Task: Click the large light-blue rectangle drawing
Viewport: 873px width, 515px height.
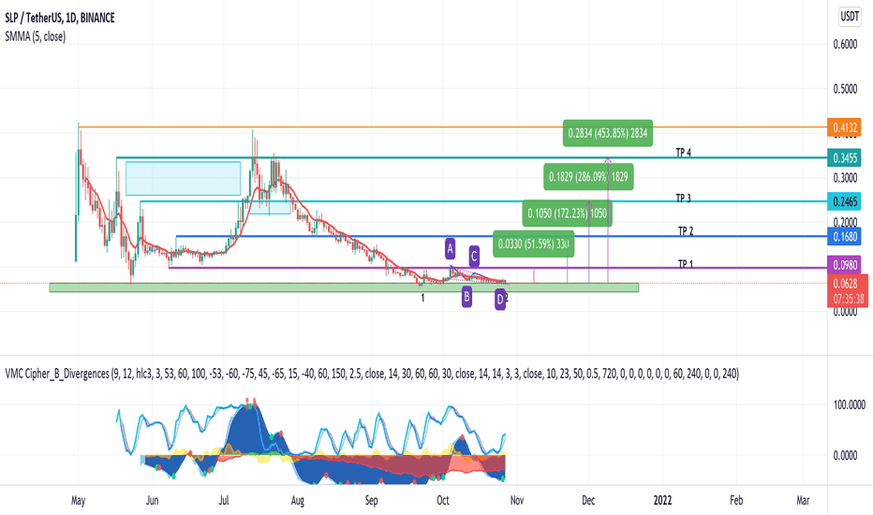Action: (184, 179)
